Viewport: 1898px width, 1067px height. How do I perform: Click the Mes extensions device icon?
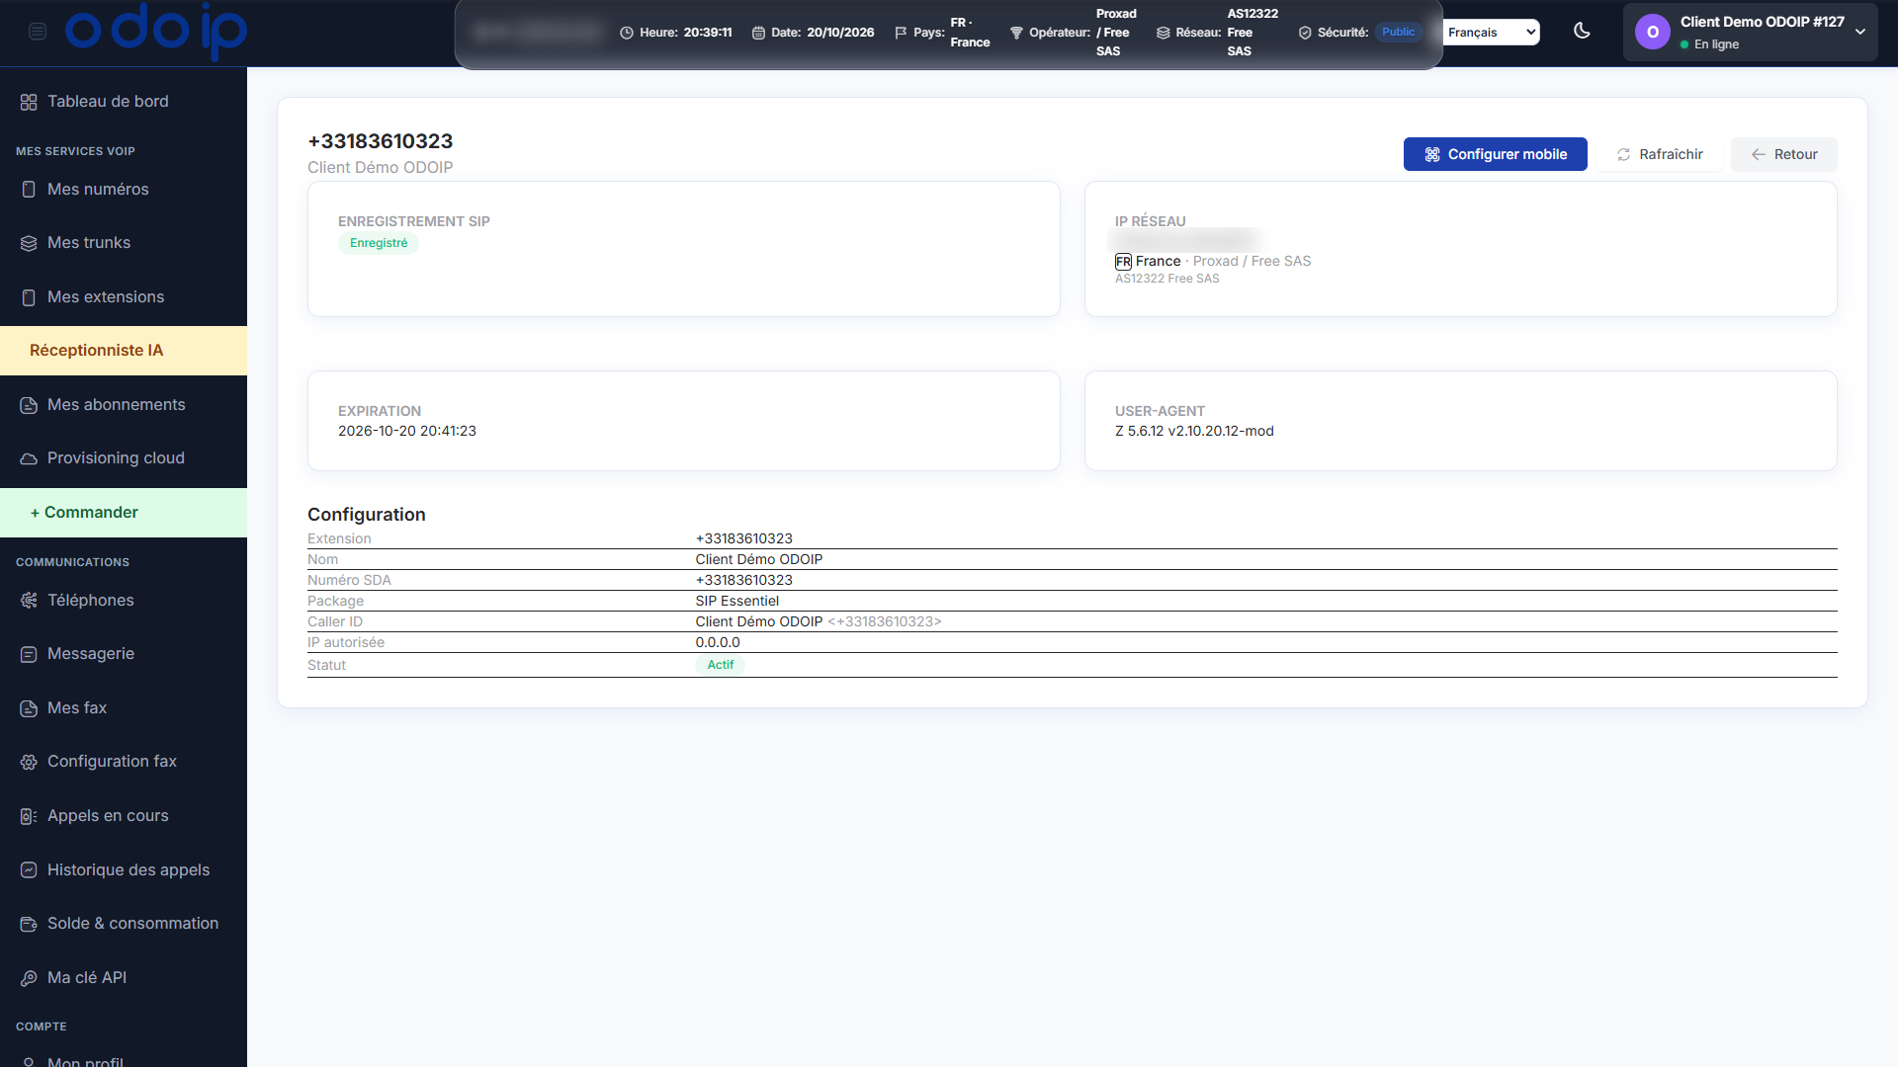(29, 297)
